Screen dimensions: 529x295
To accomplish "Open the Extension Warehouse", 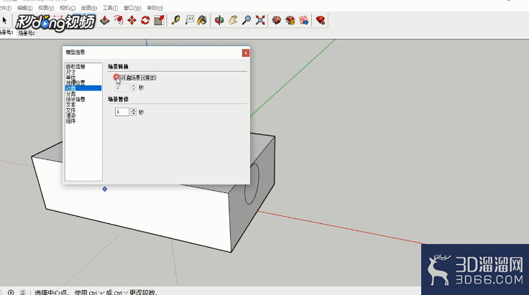I will point(290,20).
